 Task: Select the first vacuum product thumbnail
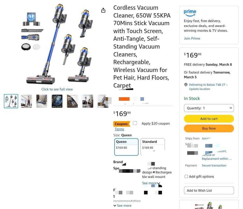(x=11, y=101)
